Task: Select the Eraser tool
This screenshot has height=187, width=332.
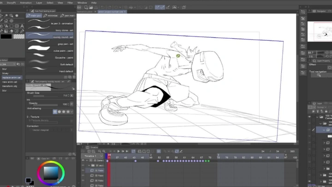Action: [12, 31]
